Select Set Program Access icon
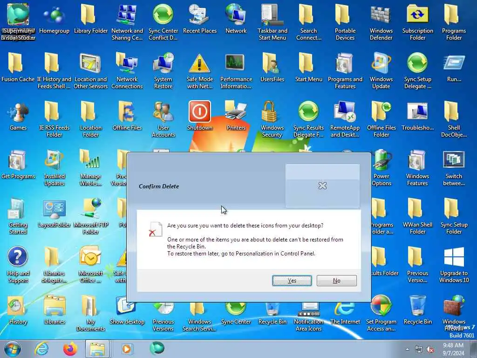This screenshot has width=477, height=358. point(381,313)
